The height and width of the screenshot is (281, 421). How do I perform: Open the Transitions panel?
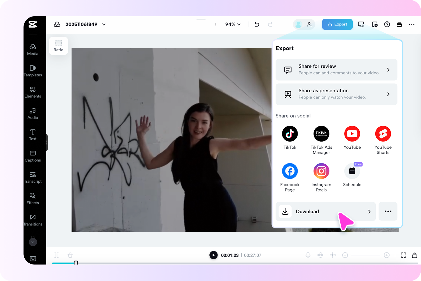33,220
